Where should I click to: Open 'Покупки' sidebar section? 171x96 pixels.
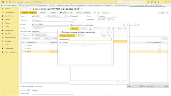pyautogui.click(x=7, y=23)
